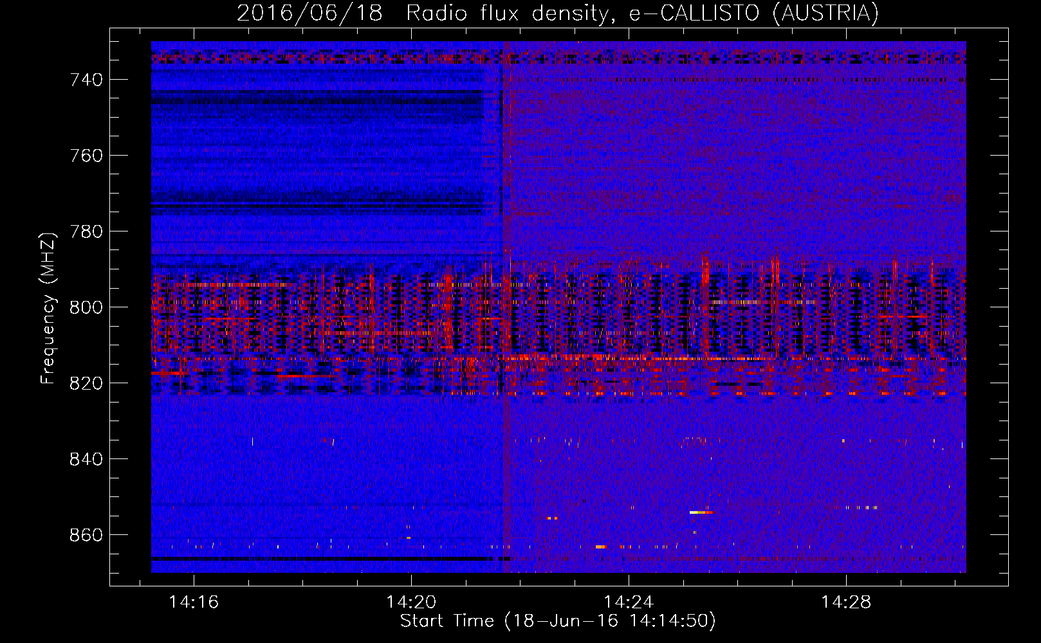Viewport: 1041px width, 643px height.
Task: Click the 860 frequency tick label
Action: (x=86, y=535)
